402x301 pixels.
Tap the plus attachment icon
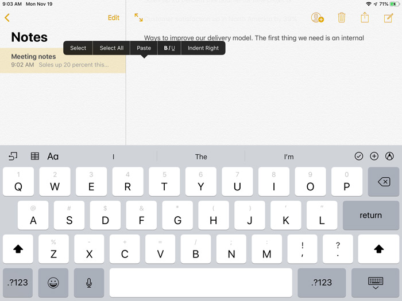(374, 156)
